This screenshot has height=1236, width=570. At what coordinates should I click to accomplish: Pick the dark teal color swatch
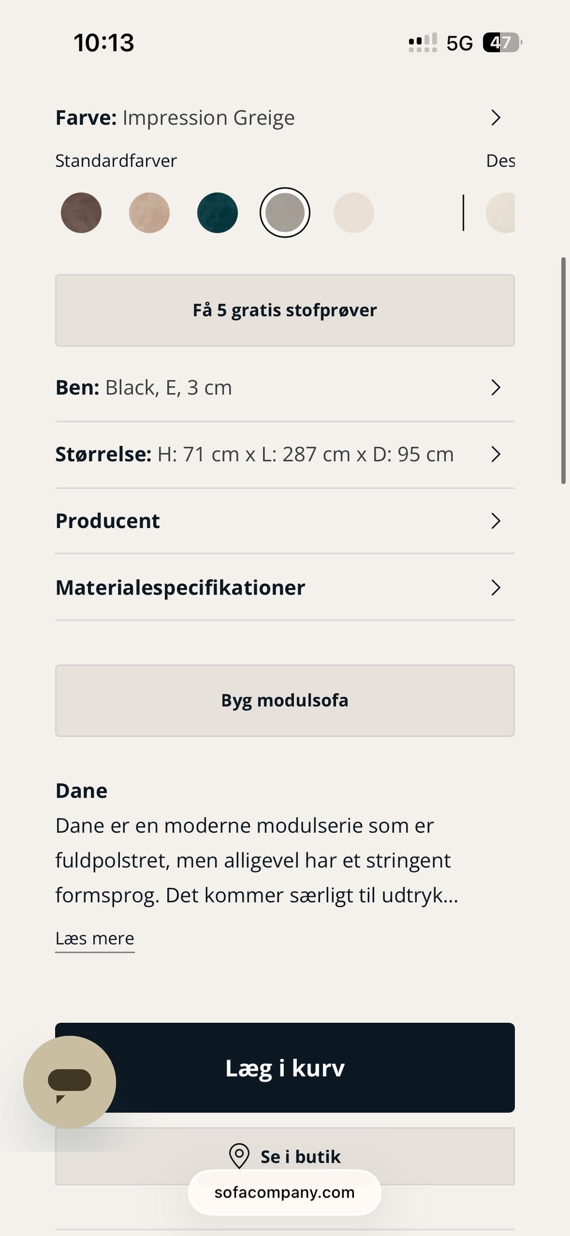click(x=217, y=213)
